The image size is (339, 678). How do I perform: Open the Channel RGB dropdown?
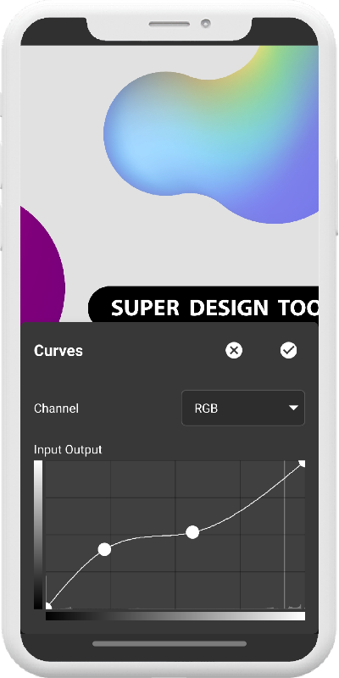[243, 408]
